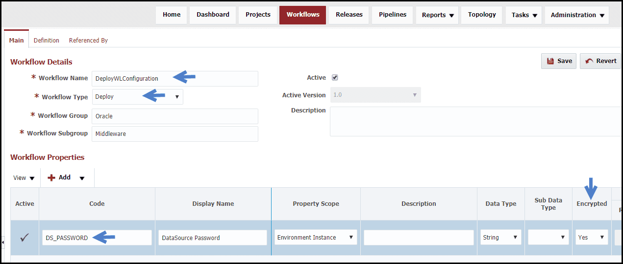Viewport: 623px width, 264px height.
Task: Click the left panel collapse arrow
Action: 3,242
